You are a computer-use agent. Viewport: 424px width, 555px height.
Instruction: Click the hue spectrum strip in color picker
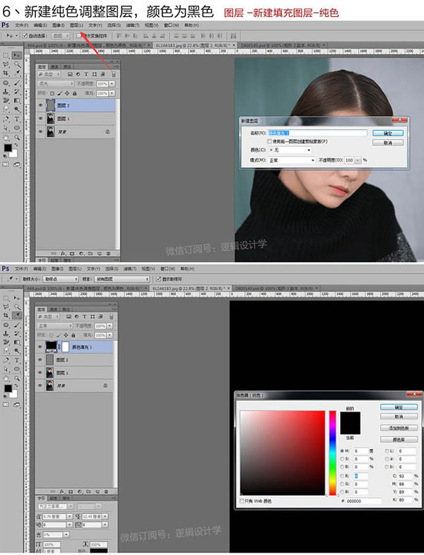point(332,451)
